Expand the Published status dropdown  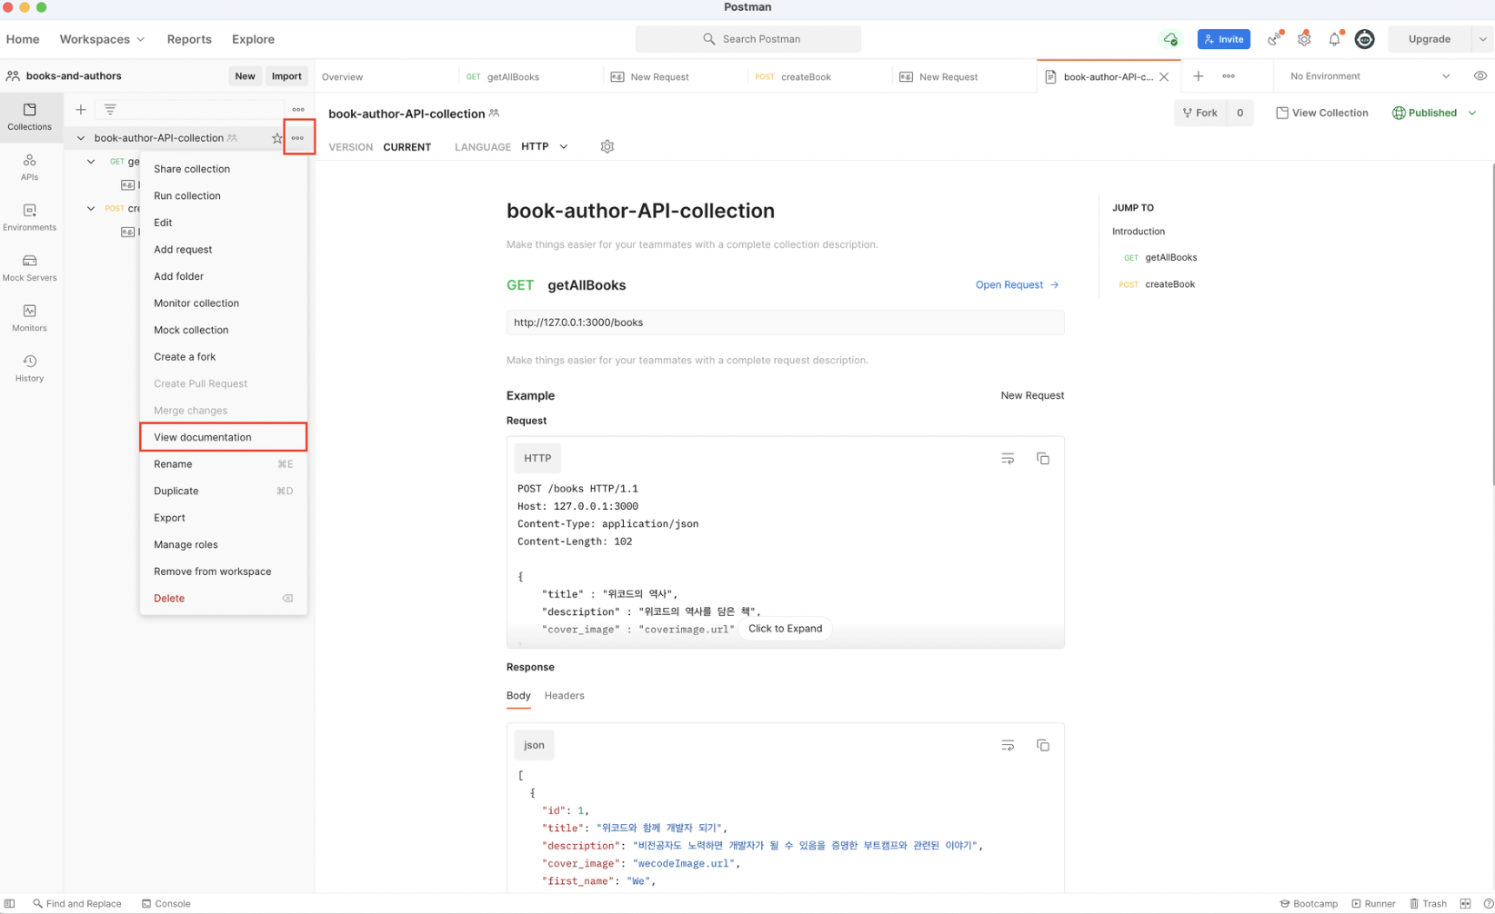1472,113
